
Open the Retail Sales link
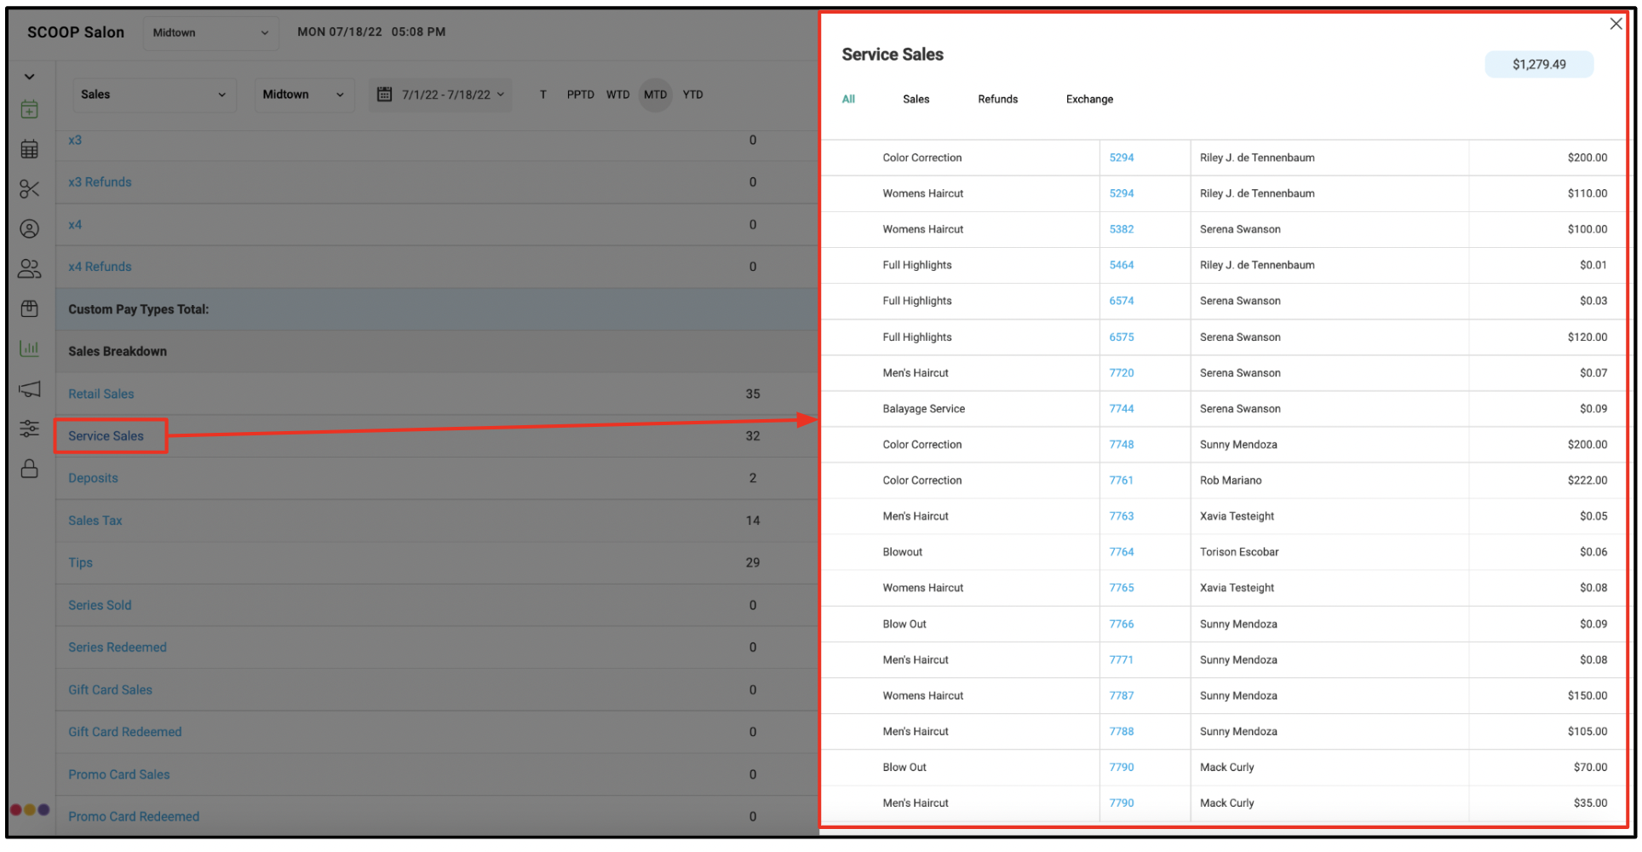tap(101, 394)
